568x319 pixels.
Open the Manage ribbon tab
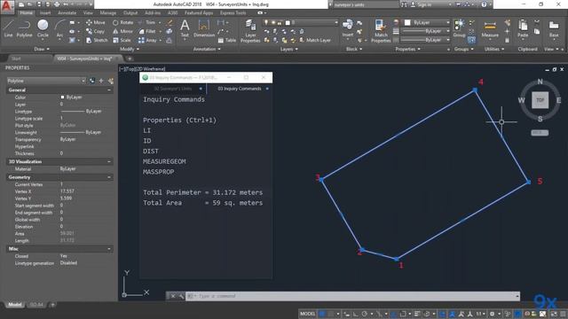[108, 12]
